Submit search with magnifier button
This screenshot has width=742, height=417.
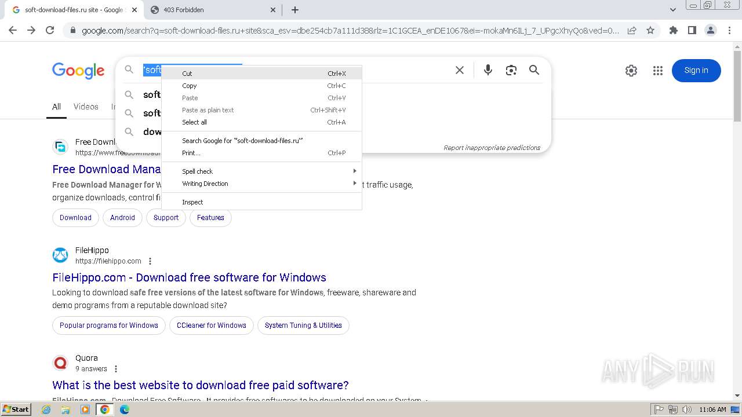(x=534, y=70)
